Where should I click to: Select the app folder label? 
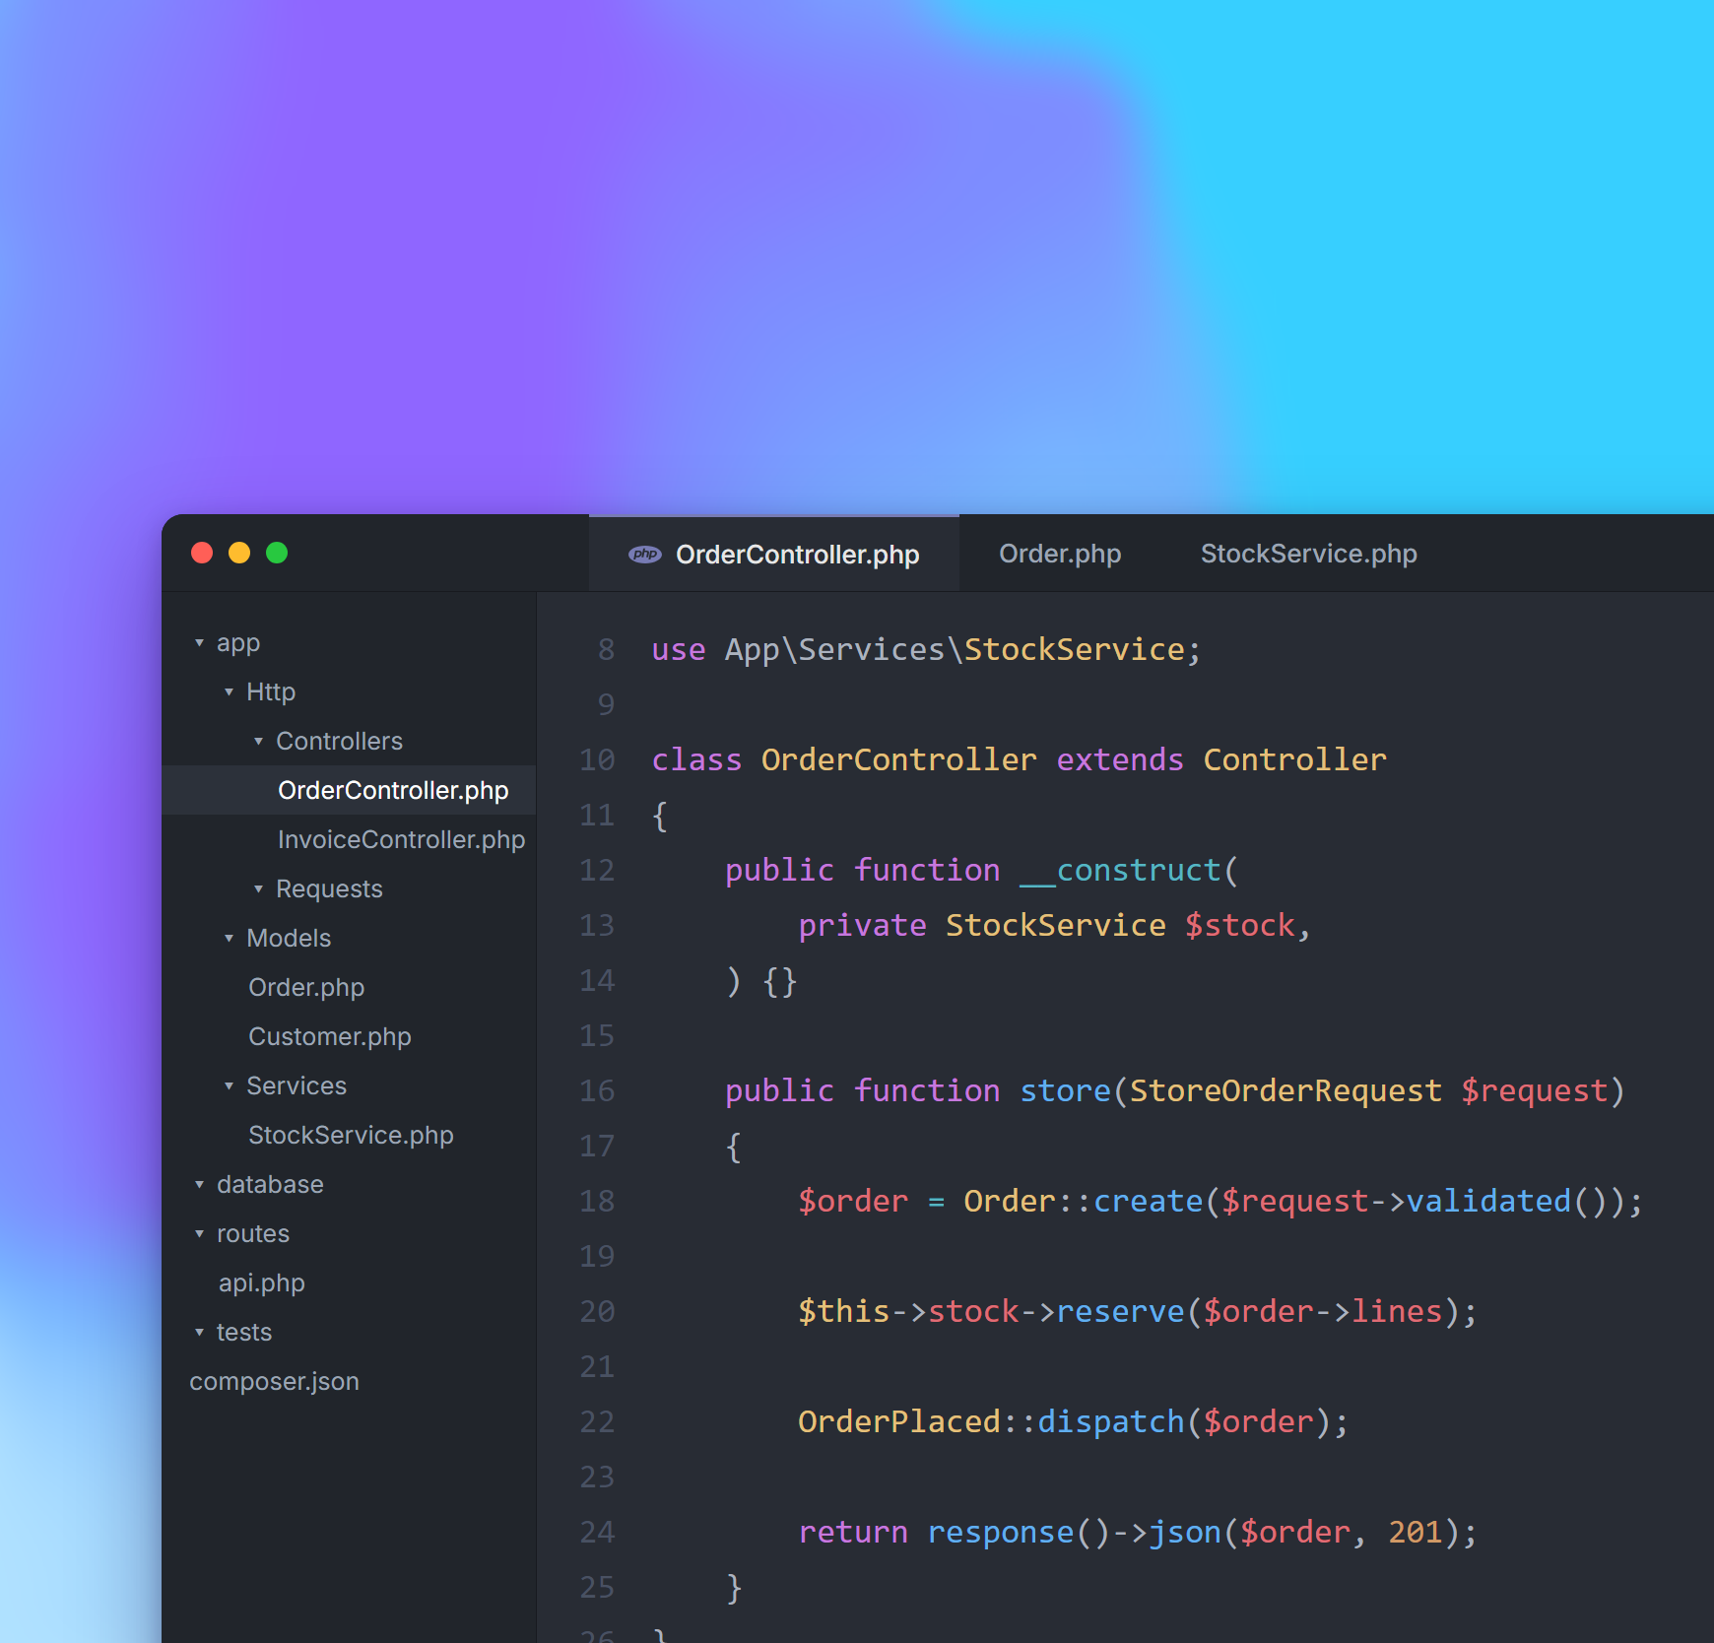click(238, 643)
